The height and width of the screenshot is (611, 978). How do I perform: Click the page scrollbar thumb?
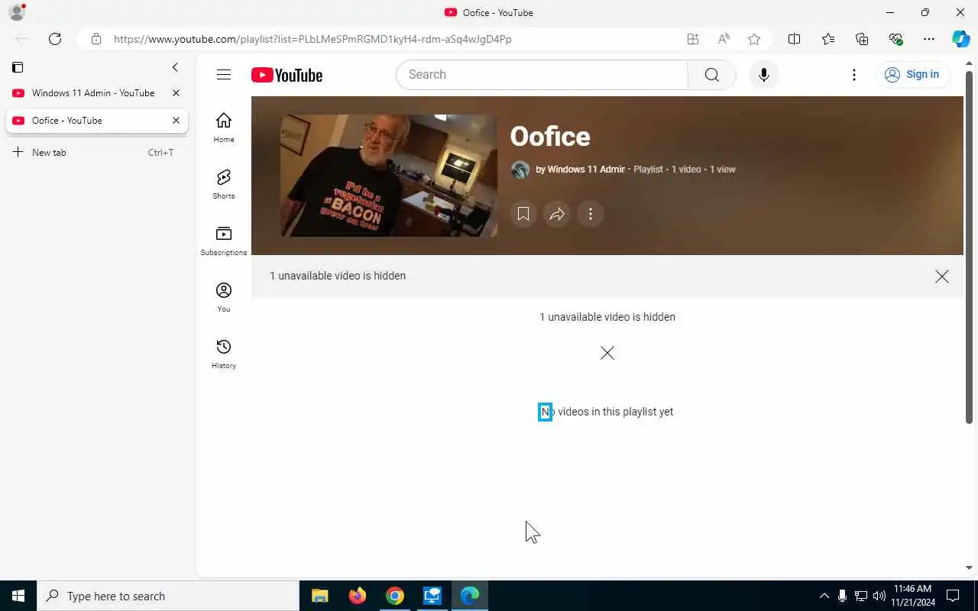[969, 247]
